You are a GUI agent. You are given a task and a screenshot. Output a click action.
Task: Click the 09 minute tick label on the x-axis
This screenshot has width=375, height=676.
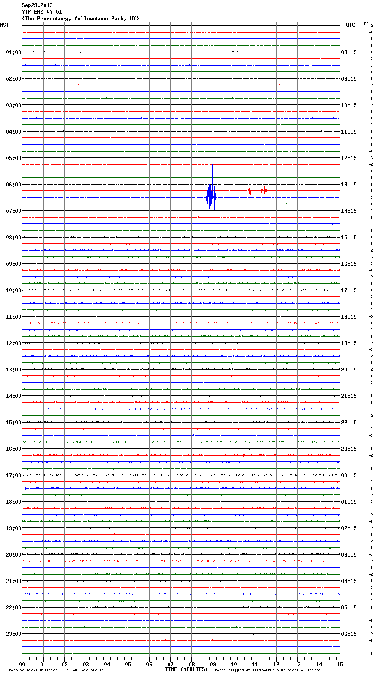pos(213,664)
